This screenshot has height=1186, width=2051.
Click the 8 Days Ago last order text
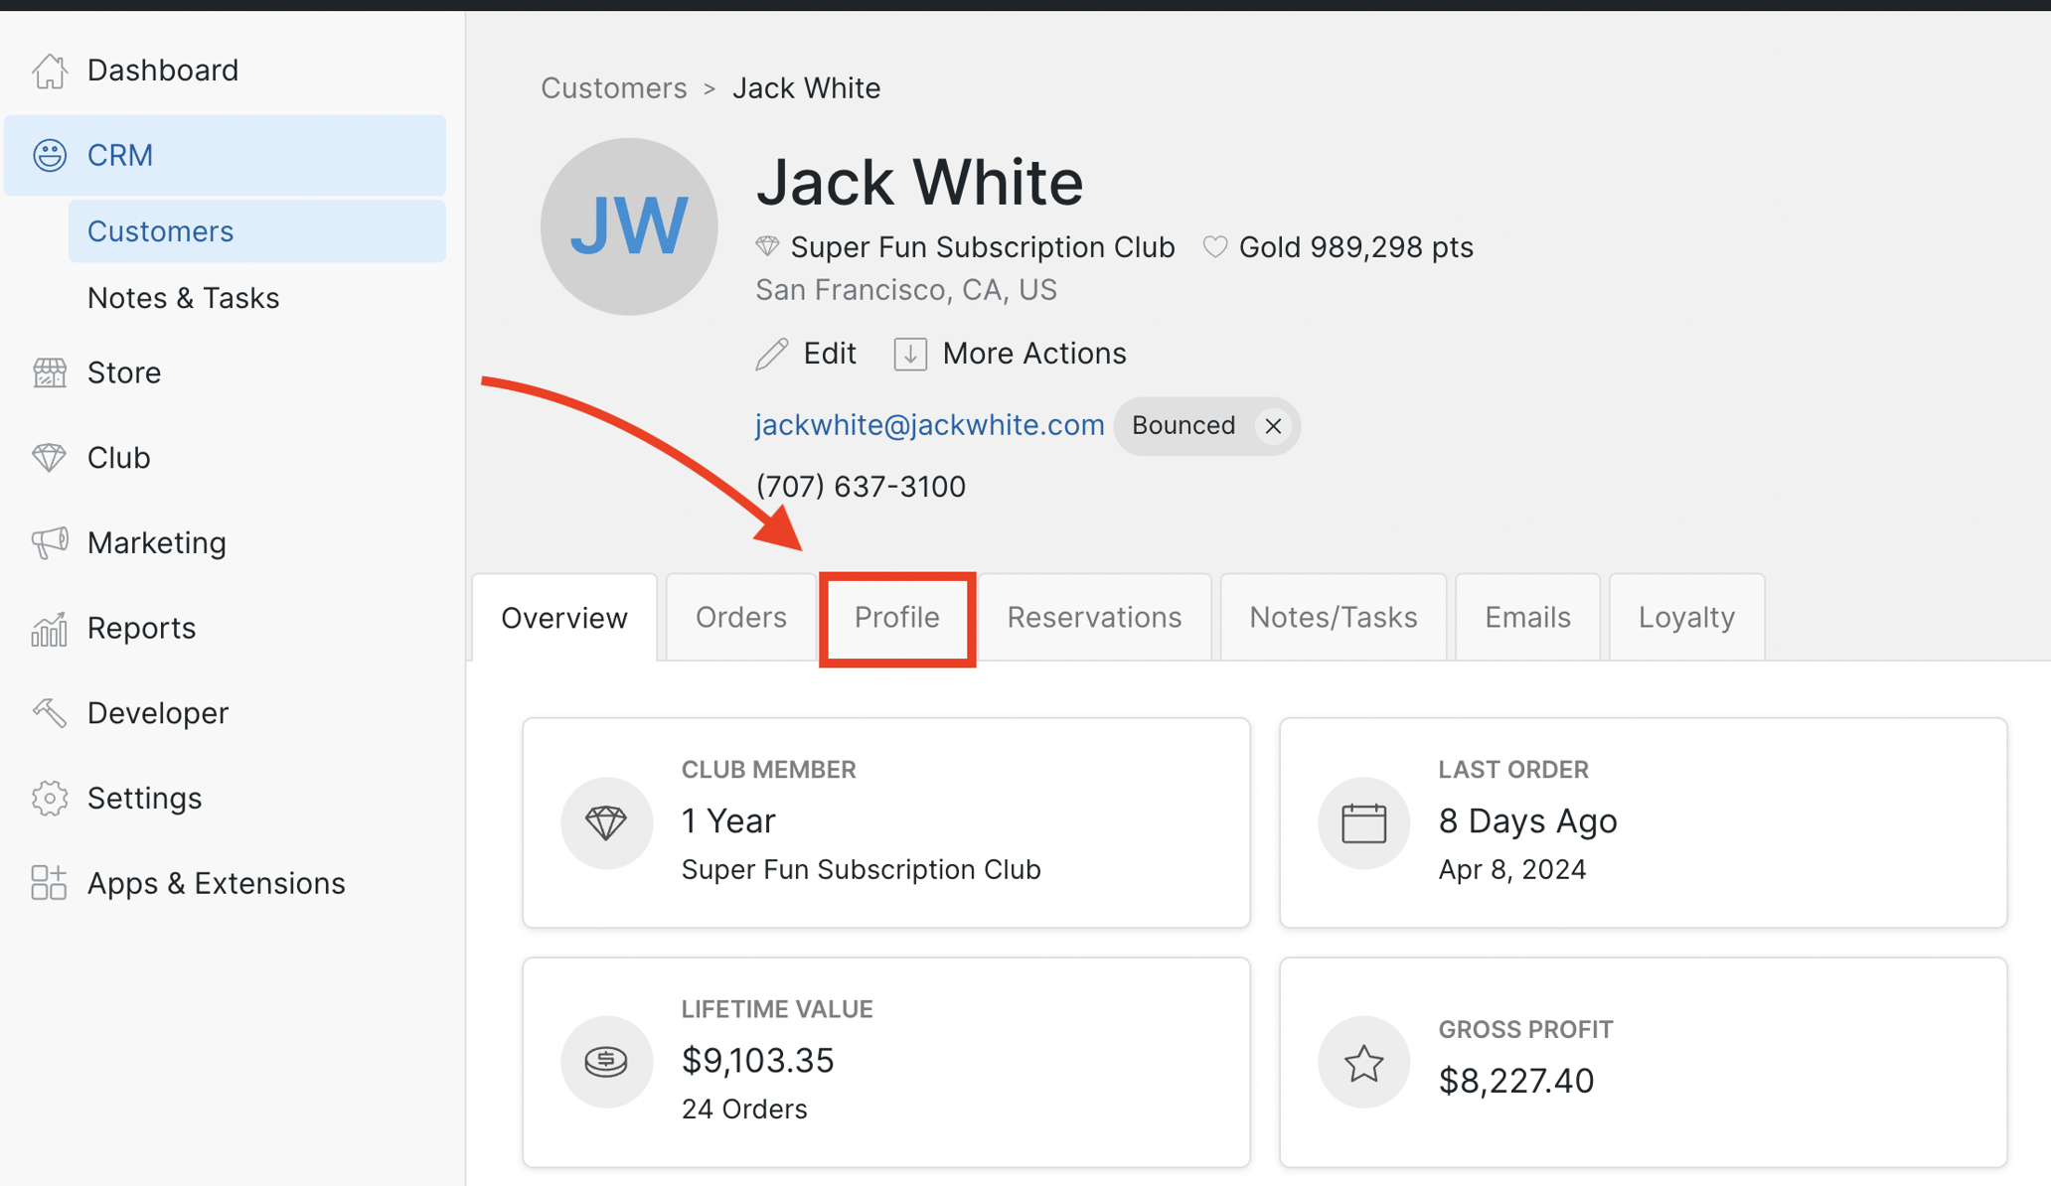(1527, 821)
